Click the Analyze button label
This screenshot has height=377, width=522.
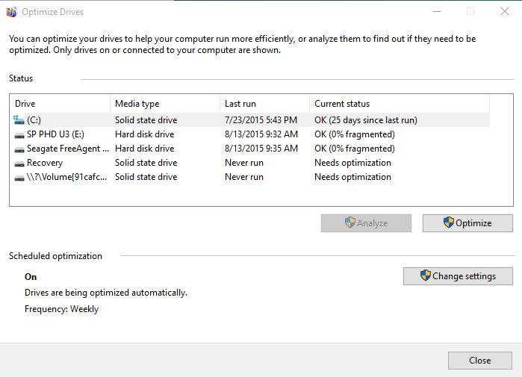click(372, 223)
